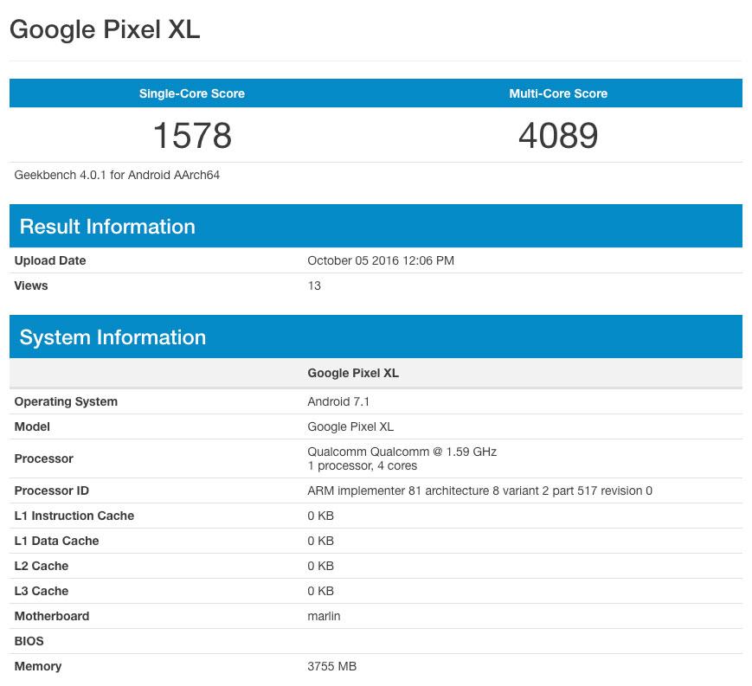This screenshot has height=686, width=752.
Task: Click the L3 Cache row label
Action: (42, 591)
